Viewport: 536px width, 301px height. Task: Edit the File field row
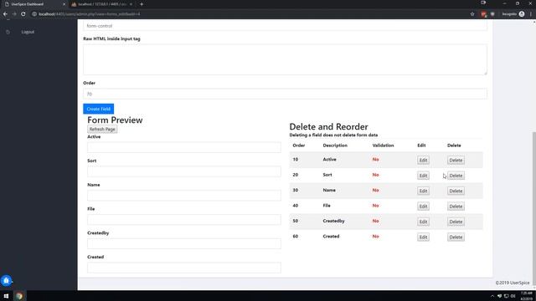tap(423, 207)
